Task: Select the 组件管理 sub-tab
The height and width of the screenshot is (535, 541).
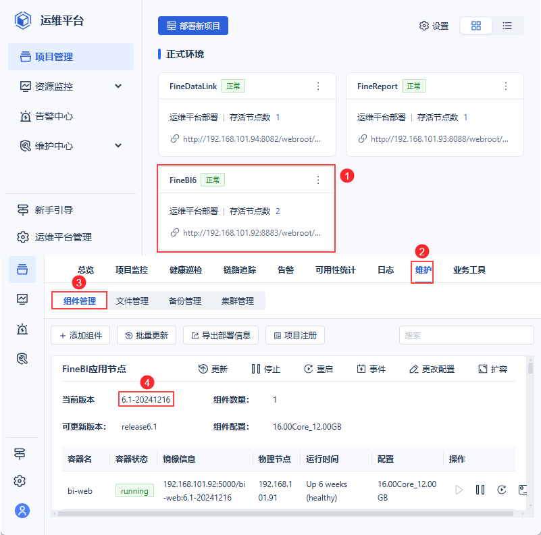Action: [79, 301]
